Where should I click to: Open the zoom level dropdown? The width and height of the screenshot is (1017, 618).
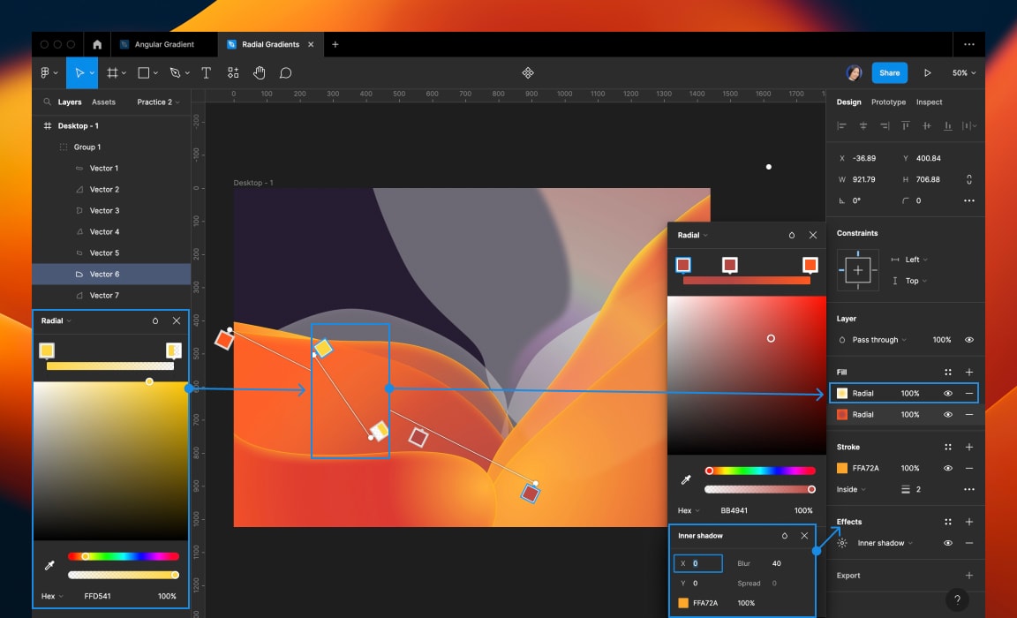[x=963, y=72]
